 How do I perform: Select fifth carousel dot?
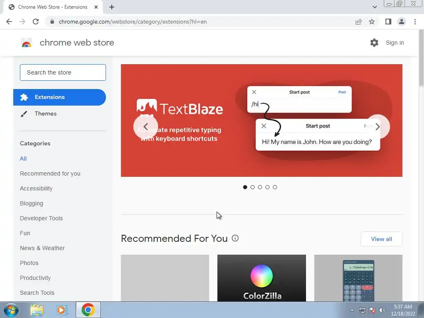[275, 187]
